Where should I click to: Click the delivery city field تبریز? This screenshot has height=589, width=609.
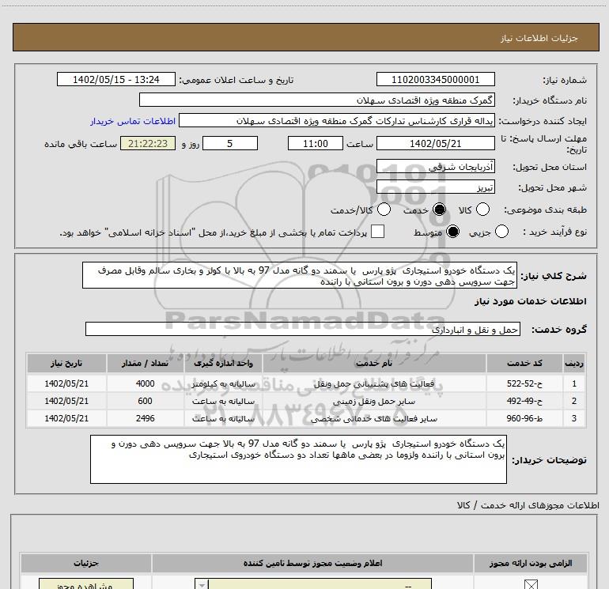(x=435, y=187)
